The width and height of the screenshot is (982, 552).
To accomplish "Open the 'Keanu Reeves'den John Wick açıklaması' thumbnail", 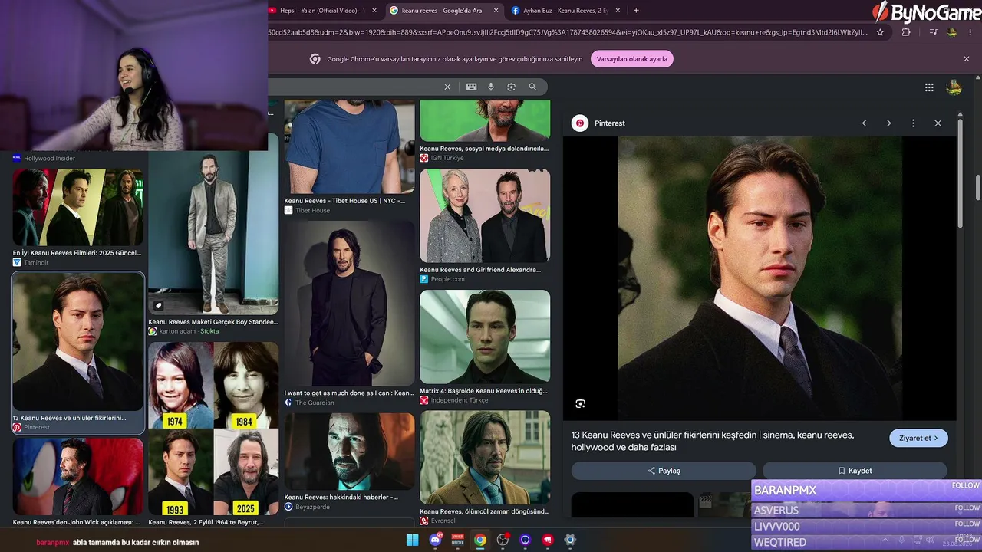I will [77, 477].
